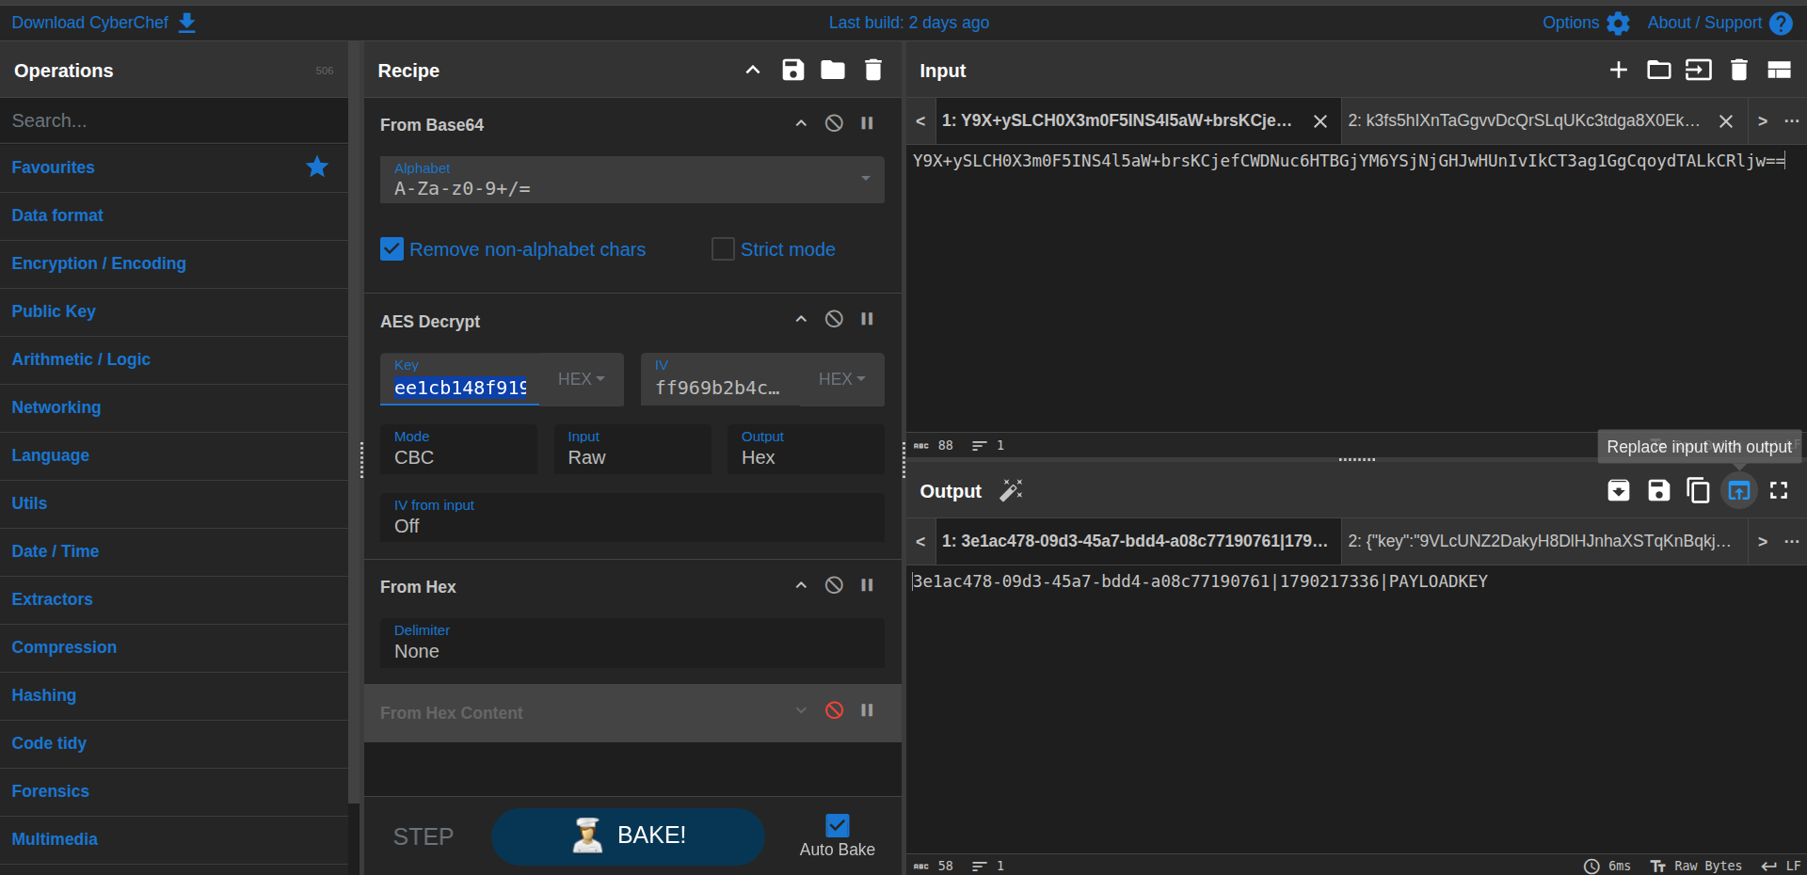Collapse the From Base64 operation

pos(801,123)
